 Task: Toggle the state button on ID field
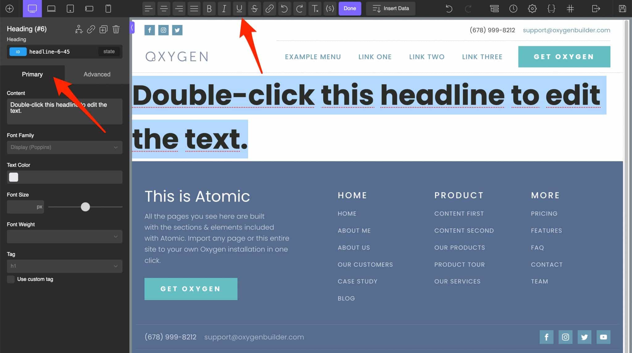click(109, 52)
